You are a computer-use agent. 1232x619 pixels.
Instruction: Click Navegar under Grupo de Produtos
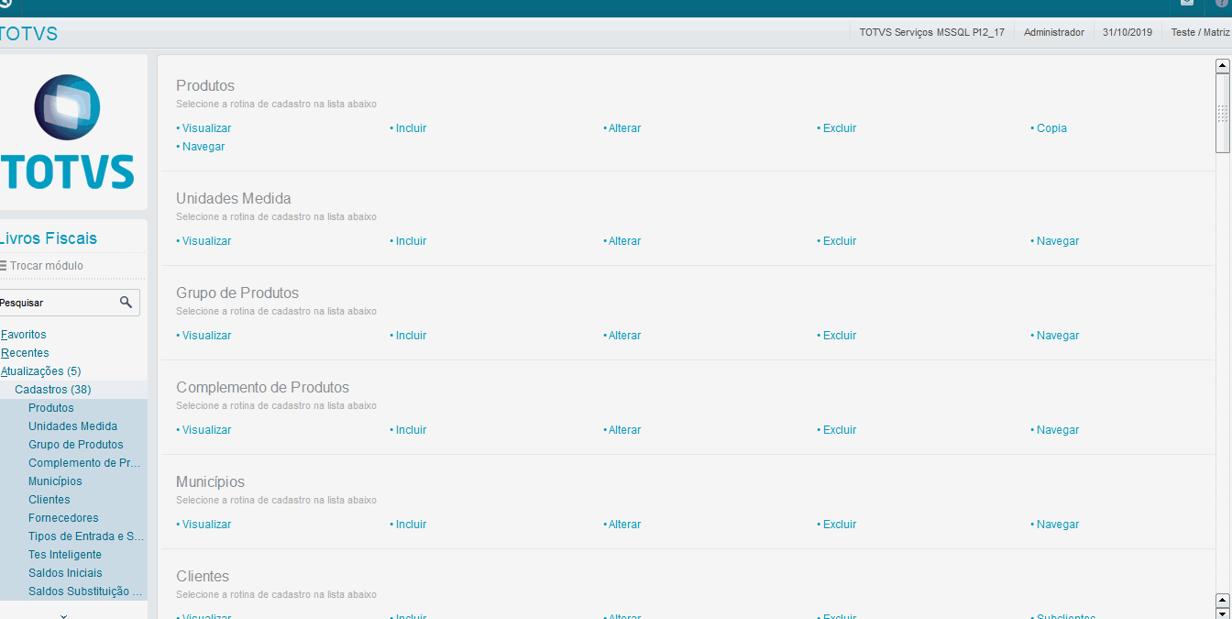(x=1058, y=336)
